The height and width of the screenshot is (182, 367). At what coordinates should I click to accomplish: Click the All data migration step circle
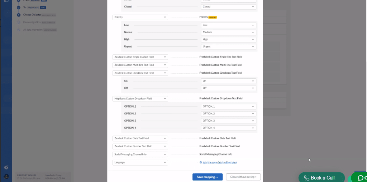(19, 30)
